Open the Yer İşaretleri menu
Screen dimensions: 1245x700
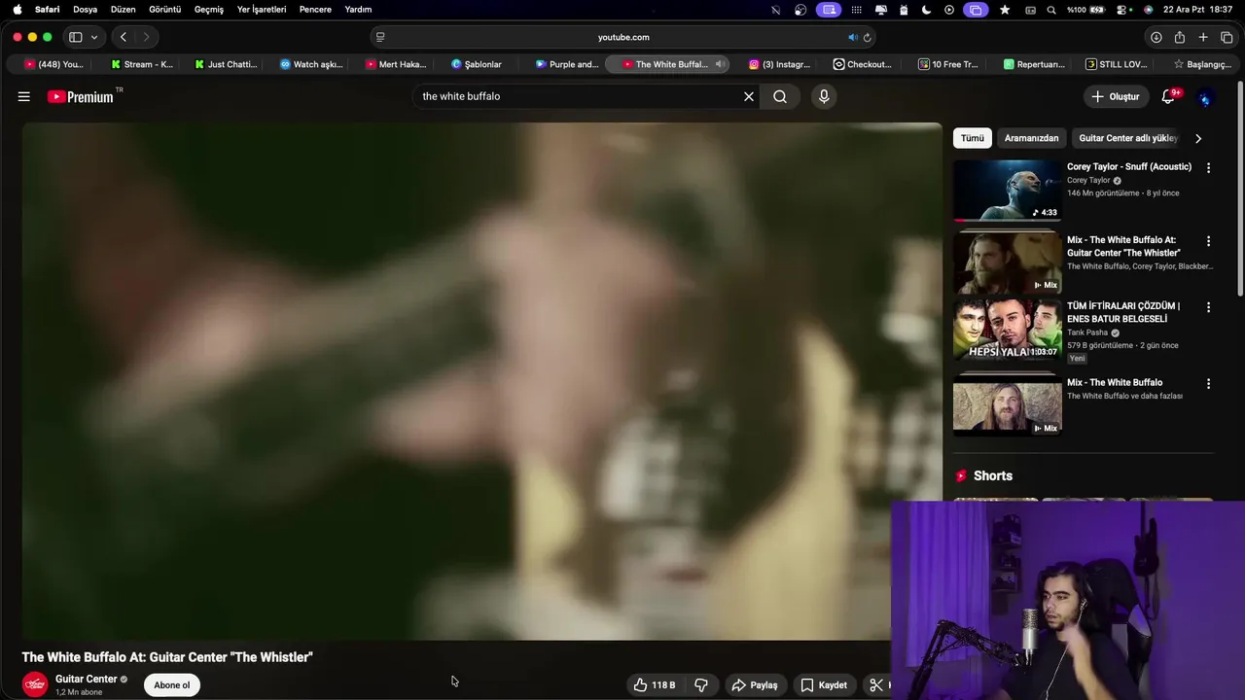click(262, 9)
